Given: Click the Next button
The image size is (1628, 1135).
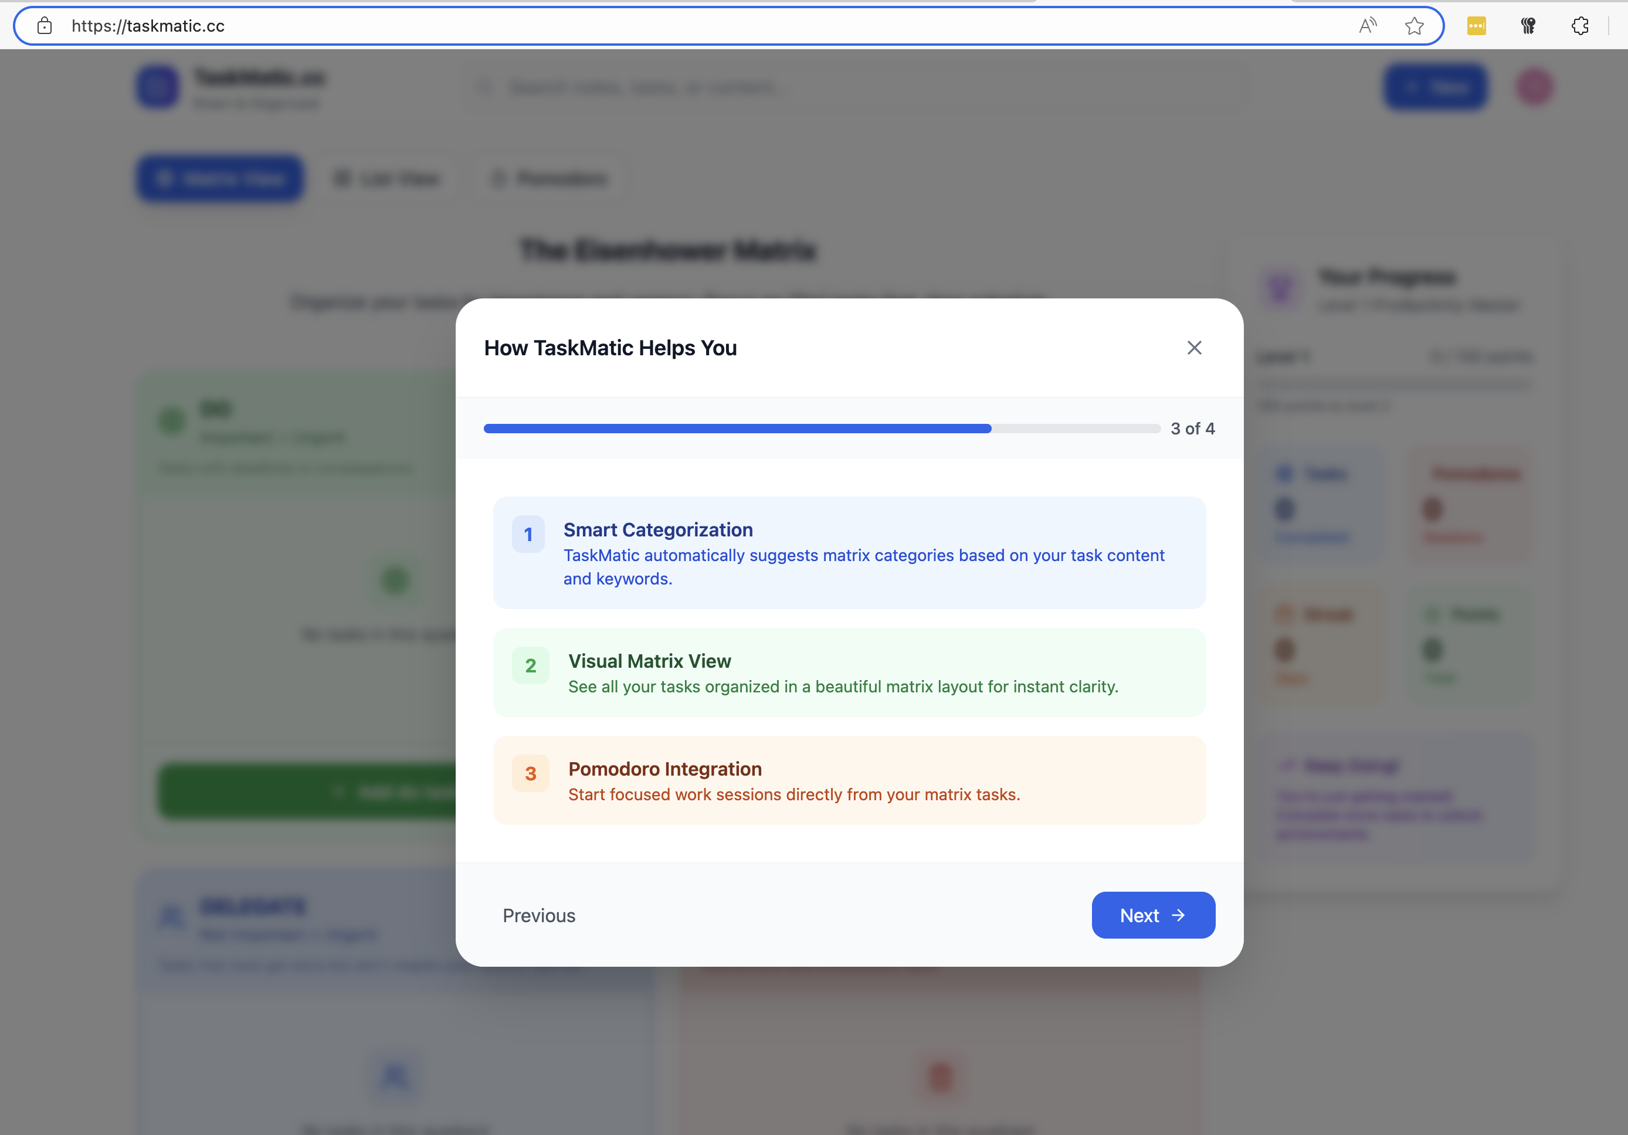Looking at the screenshot, I should point(1152,915).
